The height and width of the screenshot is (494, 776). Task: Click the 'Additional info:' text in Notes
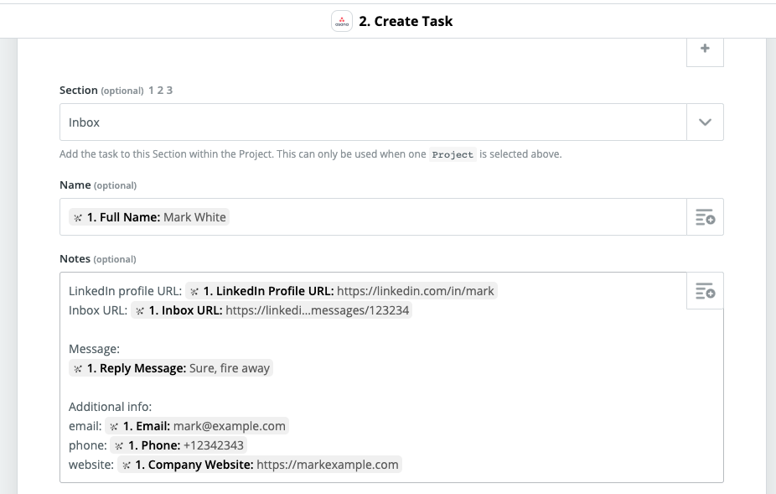click(x=110, y=407)
